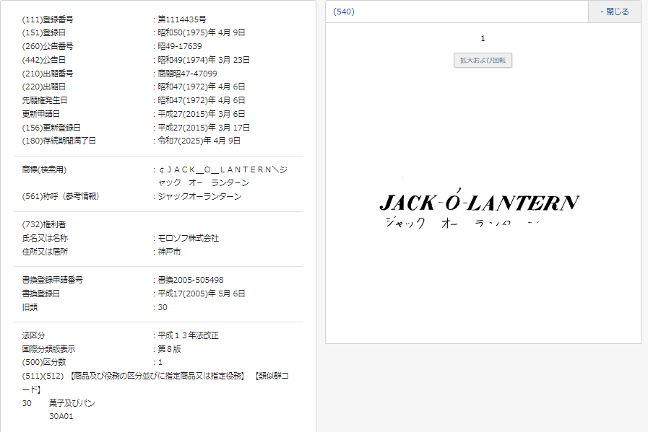Open the JACK-O-LANTERN trademark image

(x=480, y=208)
